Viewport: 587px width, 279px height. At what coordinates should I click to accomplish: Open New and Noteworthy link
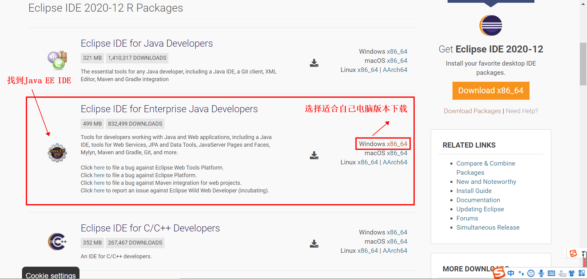pyautogui.click(x=486, y=182)
